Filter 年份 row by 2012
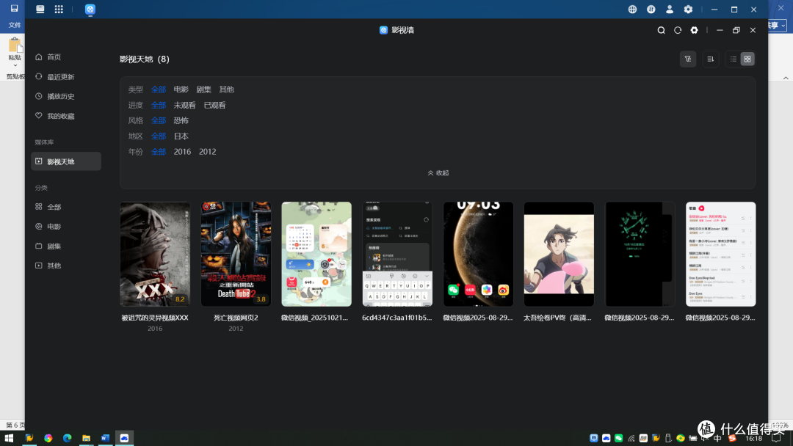Viewport: 793px width, 446px height. 207,152
